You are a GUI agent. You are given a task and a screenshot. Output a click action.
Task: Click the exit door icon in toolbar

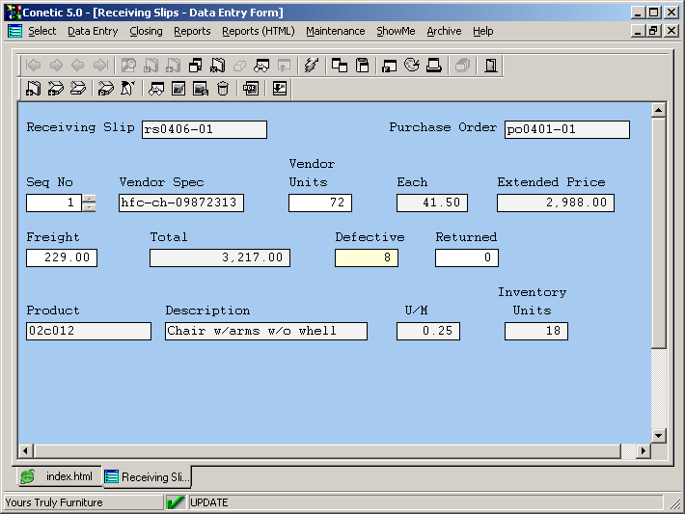(491, 66)
